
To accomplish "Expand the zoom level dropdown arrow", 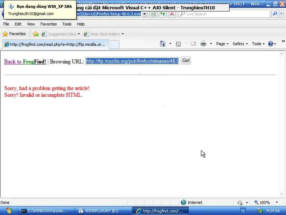I will point(277,202).
